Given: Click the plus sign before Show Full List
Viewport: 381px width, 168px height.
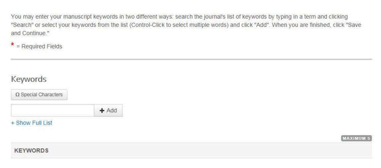Looking at the screenshot, I should point(13,123).
